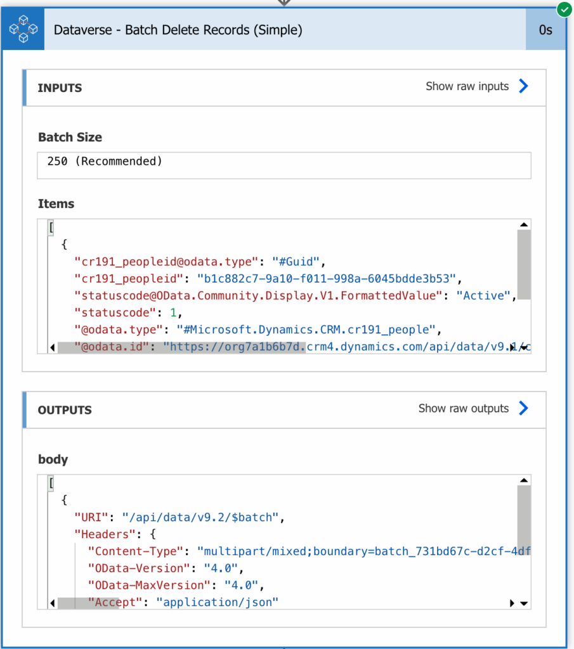Click the "statuscode": 1 line
Image resolution: width=574 pixels, height=649 pixels.
pos(128,312)
